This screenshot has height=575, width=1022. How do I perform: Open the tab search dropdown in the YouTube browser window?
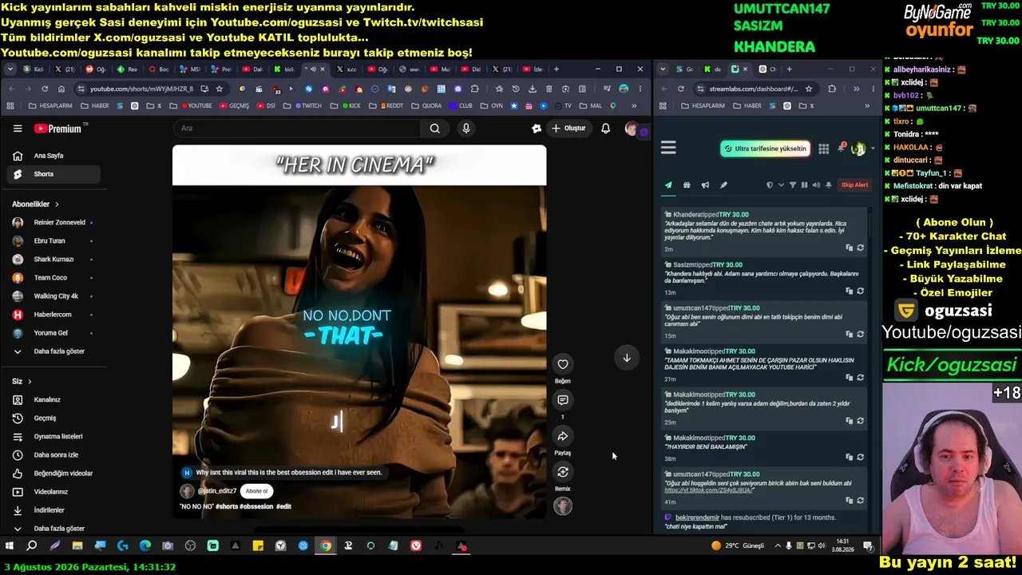pos(10,69)
